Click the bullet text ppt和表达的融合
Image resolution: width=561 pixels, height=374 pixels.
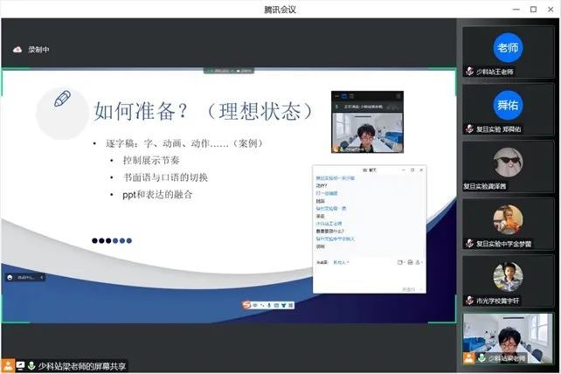157,195
